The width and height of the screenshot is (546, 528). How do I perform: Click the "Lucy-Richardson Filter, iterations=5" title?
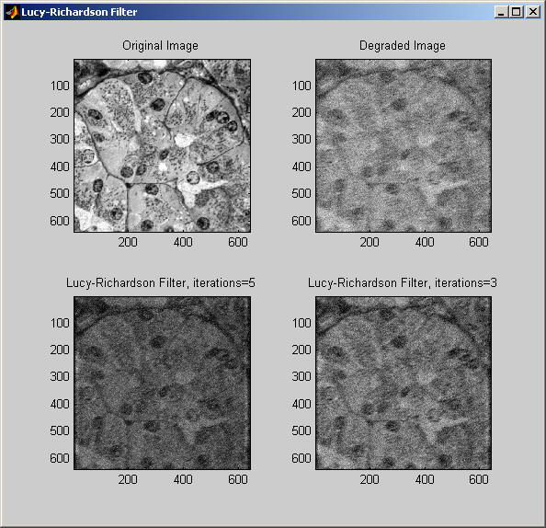[x=161, y=282]
